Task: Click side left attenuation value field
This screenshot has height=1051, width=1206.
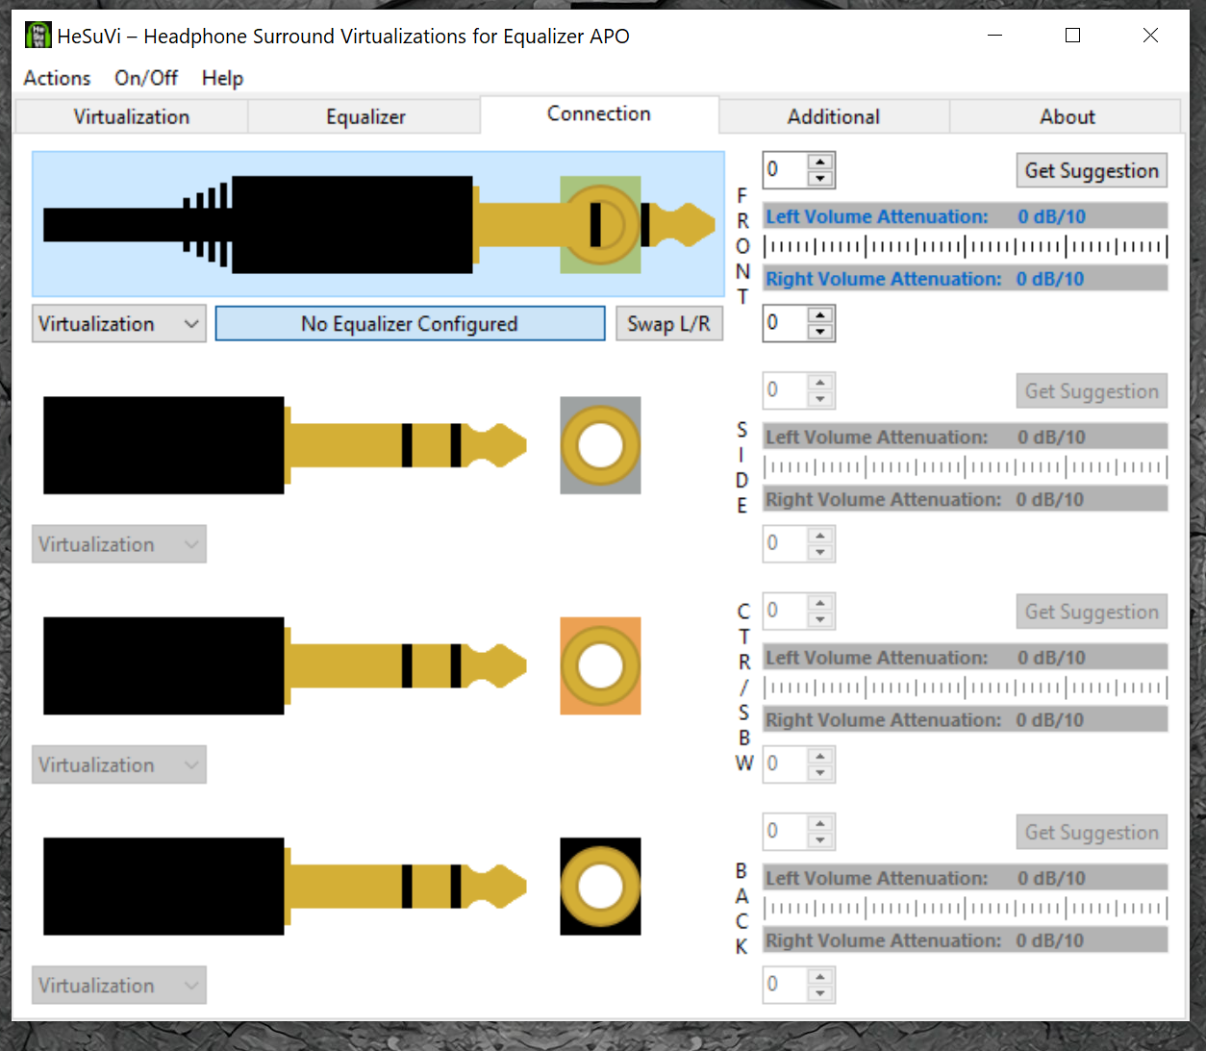Action: [786, 390]
